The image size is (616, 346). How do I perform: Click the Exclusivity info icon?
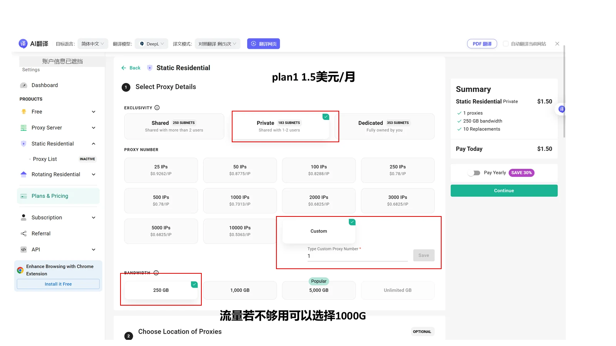[x=157, y=108]
